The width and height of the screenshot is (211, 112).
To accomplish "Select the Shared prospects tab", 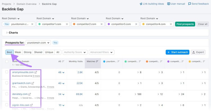I will tap(38, 52).
